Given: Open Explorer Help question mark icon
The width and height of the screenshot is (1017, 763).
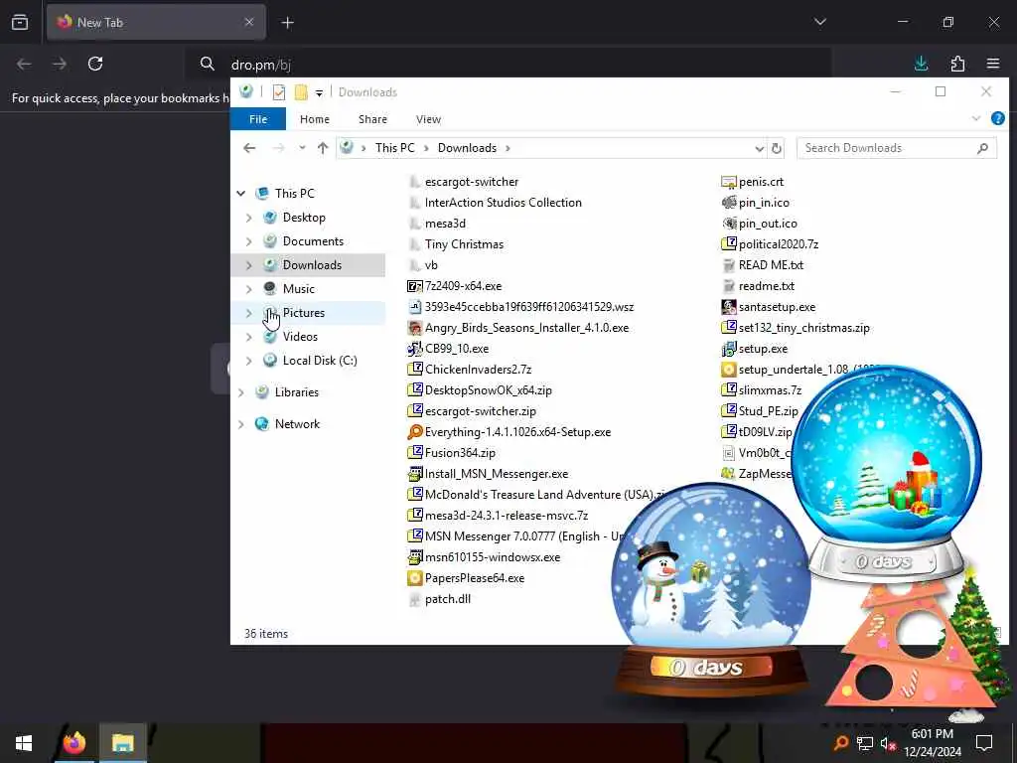Looking at the screenshot, I should [x=997, y=119].
